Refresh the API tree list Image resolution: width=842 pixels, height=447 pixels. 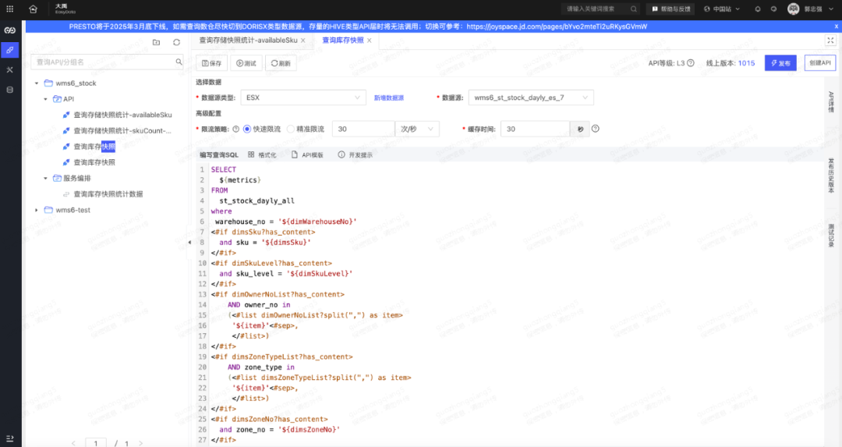[x=177, y=42]
